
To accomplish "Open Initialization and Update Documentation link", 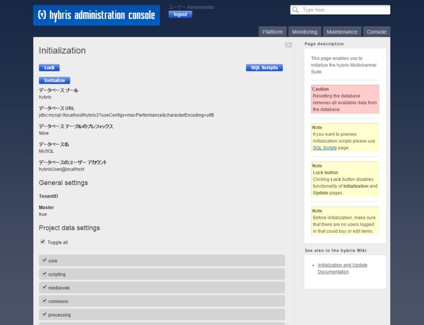I will coord(342,268).
